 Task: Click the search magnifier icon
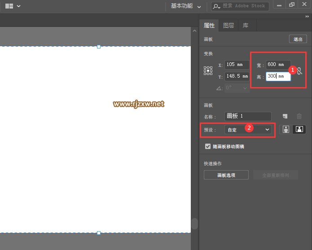[216, 6]
